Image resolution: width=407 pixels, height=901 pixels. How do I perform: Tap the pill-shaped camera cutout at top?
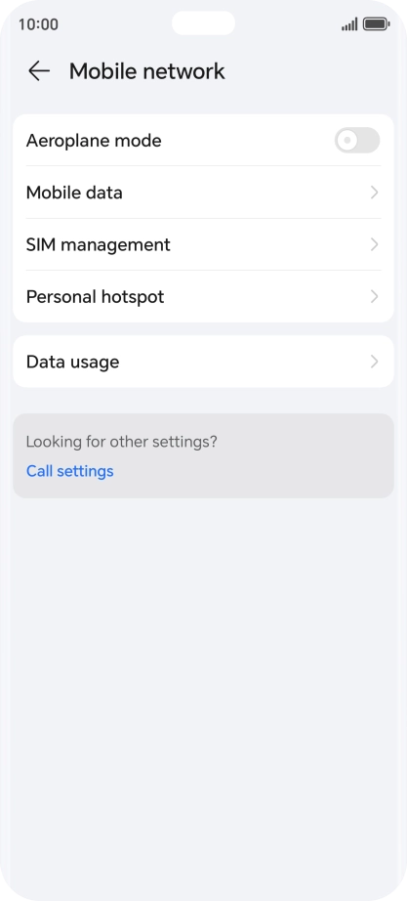point(203,23)
